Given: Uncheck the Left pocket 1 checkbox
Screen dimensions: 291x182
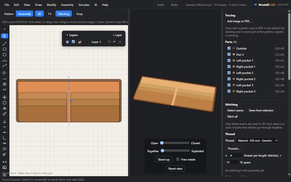Looking at the screenshot, I should click(x=229, y=60).
